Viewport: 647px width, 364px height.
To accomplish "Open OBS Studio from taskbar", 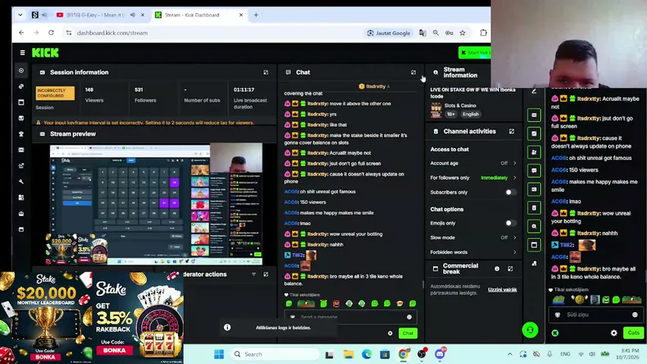I will coord(421,354).
